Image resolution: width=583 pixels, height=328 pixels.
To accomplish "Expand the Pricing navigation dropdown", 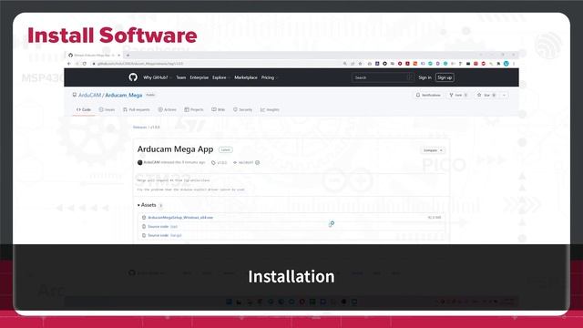I will [269, 77].
